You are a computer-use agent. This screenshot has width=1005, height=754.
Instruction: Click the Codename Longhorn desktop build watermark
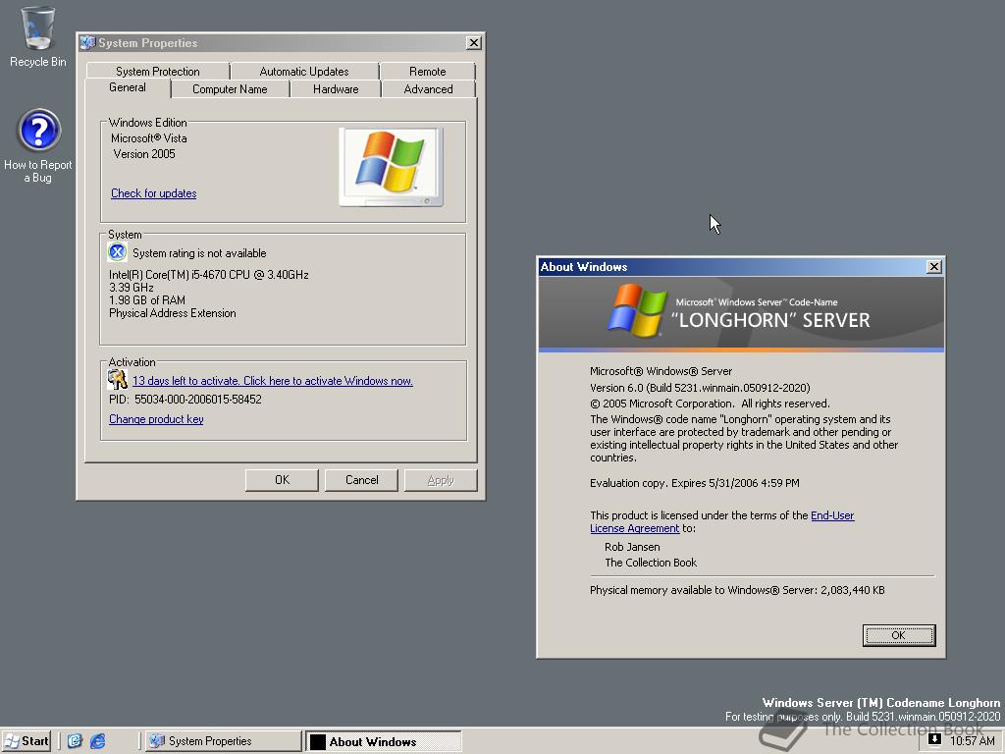tap(862, 710)
